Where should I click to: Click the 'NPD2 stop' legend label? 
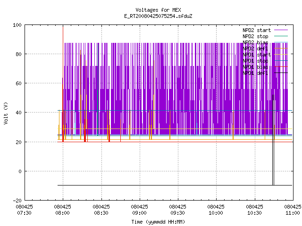point(255,36)
